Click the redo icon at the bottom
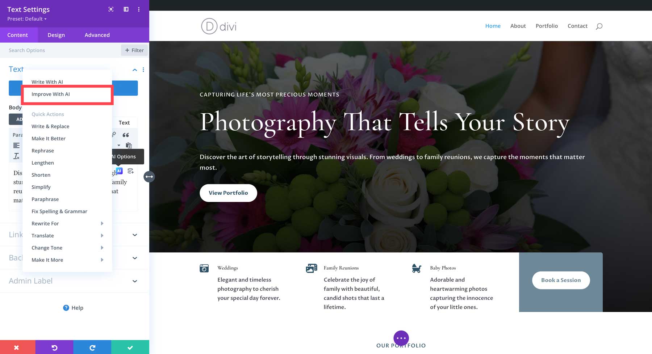652x354 pixels. (x=92, y=347)
